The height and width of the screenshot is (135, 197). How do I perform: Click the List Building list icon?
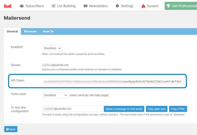click(53, 6)
